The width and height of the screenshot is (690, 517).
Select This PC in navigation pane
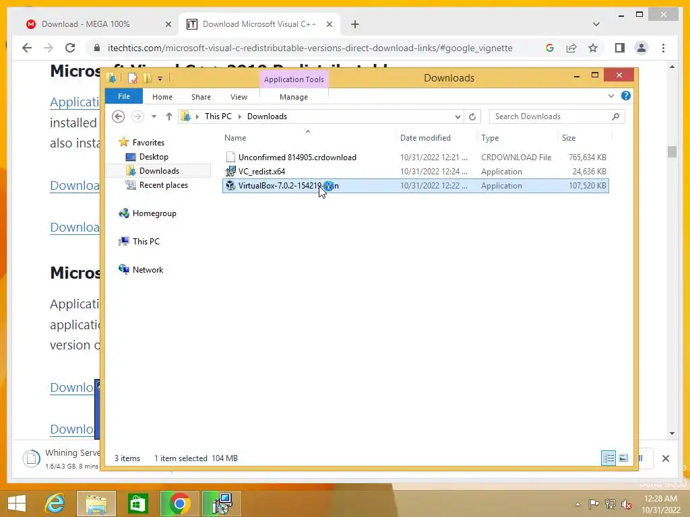tap(146, 242)
